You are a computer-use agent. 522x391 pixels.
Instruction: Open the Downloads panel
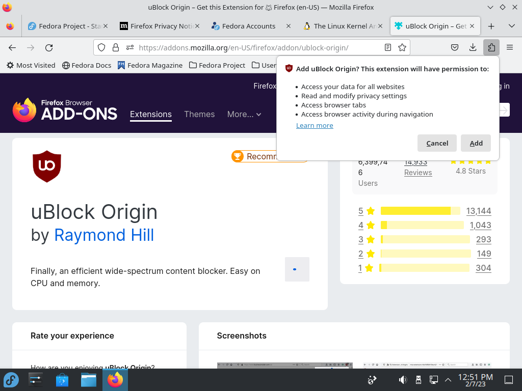(473, 47)
